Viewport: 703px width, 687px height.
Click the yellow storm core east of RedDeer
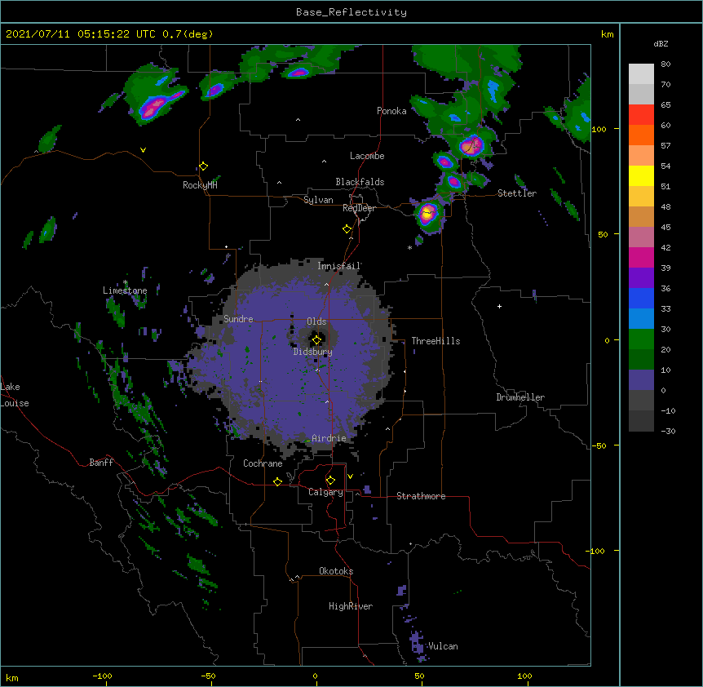click(x=427, y=214)
